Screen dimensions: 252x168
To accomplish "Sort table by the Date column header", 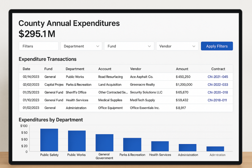I will (x=26, y=69).
